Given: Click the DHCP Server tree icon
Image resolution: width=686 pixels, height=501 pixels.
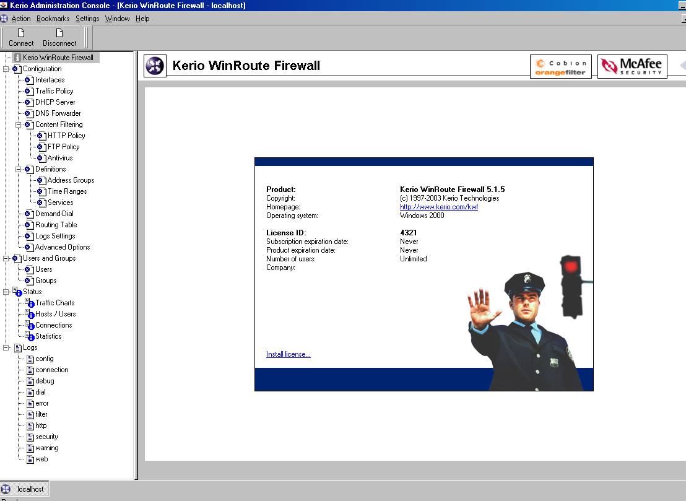Looking at the screenshot, I should [29, 102].
